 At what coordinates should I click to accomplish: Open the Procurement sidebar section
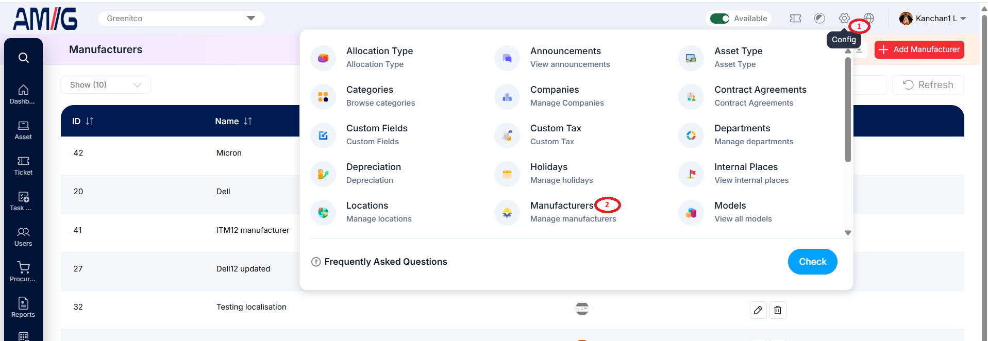click(23, 272)
